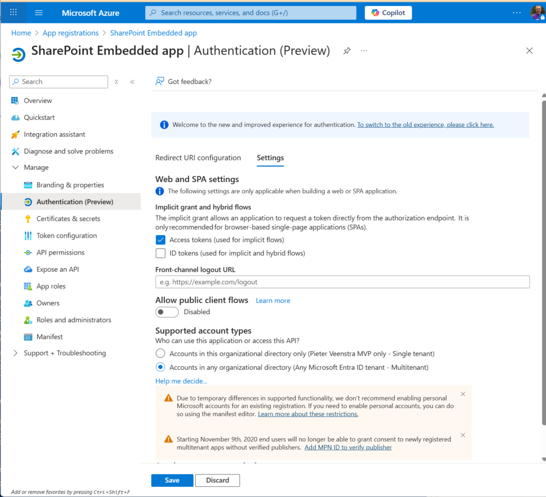This screenshot has height=497, width=546.
Task: Open Manifest
Action: coord(50,337)
